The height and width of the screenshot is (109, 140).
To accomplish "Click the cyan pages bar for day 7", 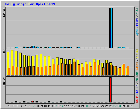I will tap(34, 47).
